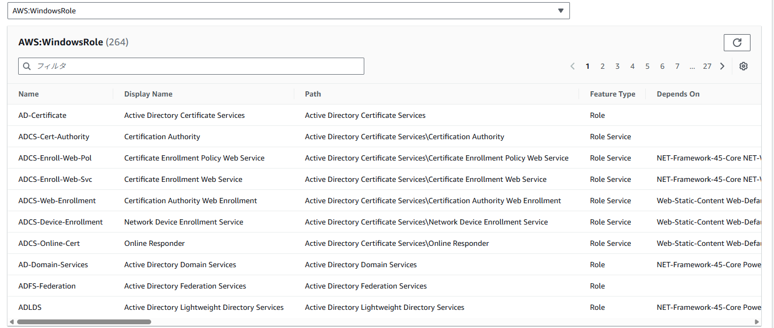Screen dimensions: 774x328
Task: Click 'Role Service' in ADCS-Online-Cert row
Action: point(611,243)
